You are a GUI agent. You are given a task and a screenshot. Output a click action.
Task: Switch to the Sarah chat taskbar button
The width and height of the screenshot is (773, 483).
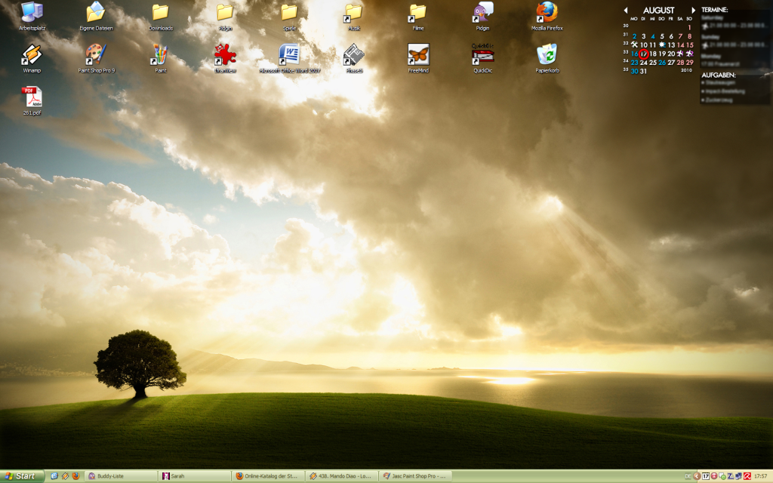pos(196,476)
